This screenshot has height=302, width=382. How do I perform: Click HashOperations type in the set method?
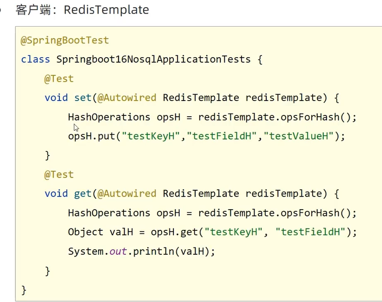pos(109,117)
